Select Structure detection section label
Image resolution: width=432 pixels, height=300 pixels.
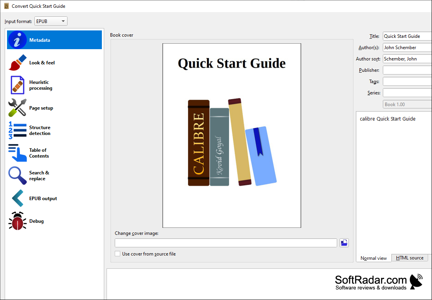[x=40, y=130]
